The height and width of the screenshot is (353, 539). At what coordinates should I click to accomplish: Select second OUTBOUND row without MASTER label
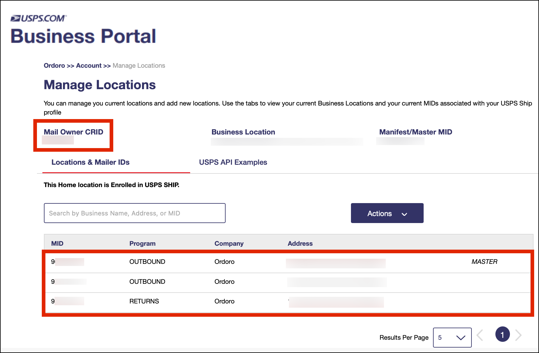click(147, 282)
